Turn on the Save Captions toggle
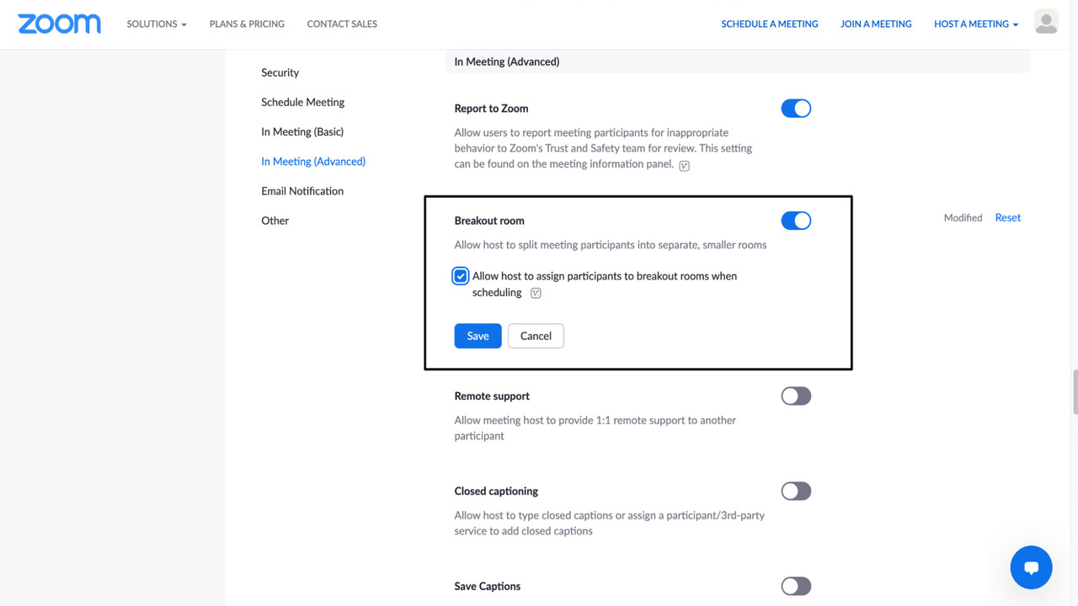1078x606 pixels. (796, 586)
